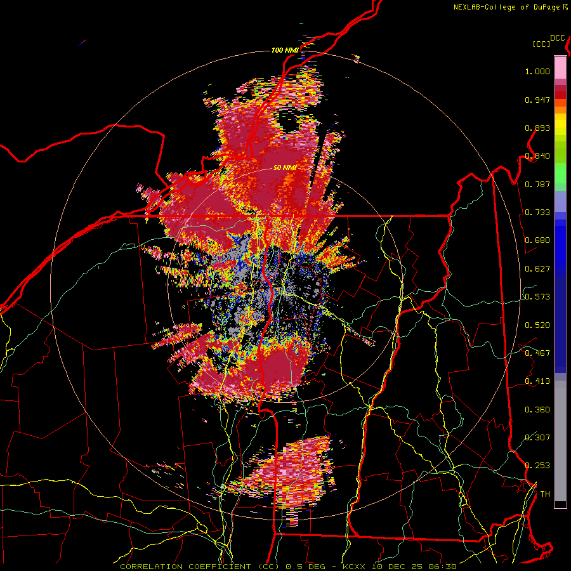Click the 0.680 value on the color scale
The width and height of the screenshot is (571, 571).
537,240
